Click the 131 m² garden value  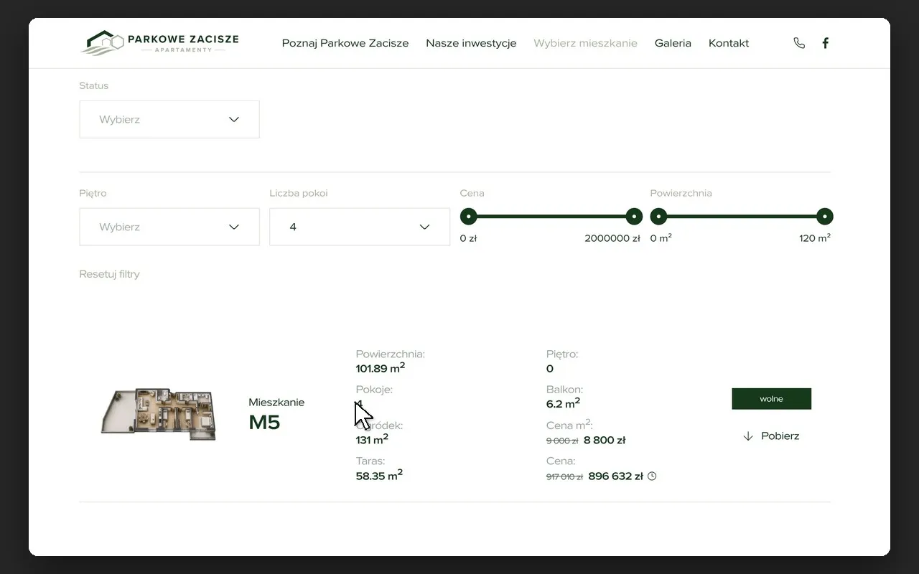pyautogui.click(x=372, y=439)
